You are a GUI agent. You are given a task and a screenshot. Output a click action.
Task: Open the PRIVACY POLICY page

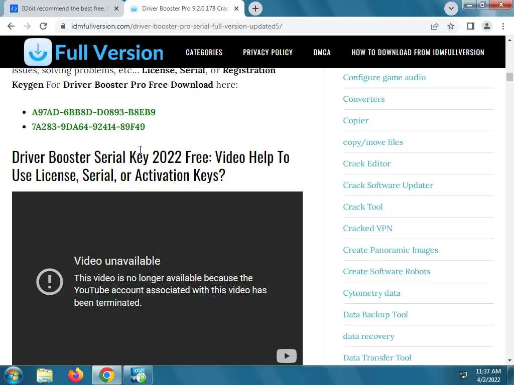pos(268,52)
